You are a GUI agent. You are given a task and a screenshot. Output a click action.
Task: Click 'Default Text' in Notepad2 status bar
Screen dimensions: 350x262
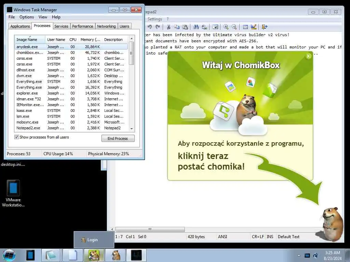(288, 237)
